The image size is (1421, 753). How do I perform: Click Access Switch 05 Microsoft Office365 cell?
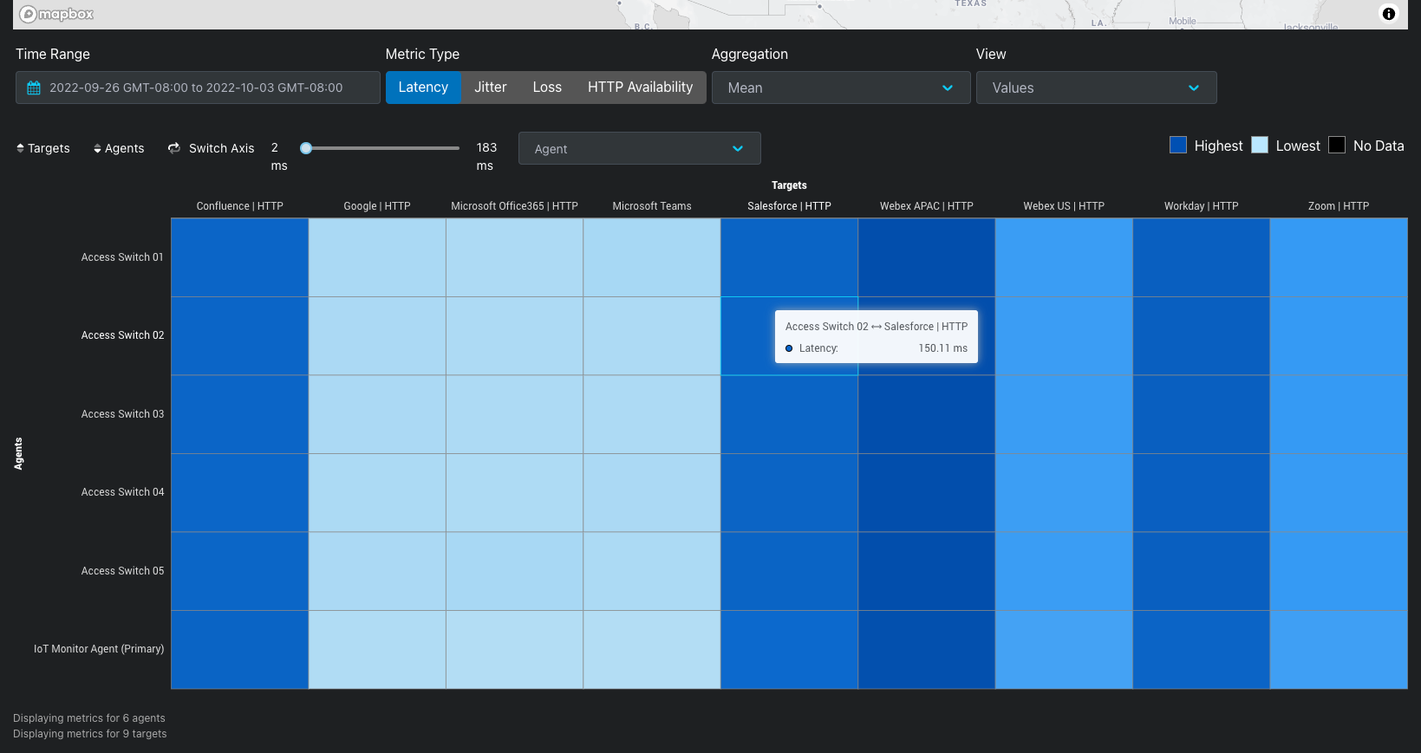point(514,571)
